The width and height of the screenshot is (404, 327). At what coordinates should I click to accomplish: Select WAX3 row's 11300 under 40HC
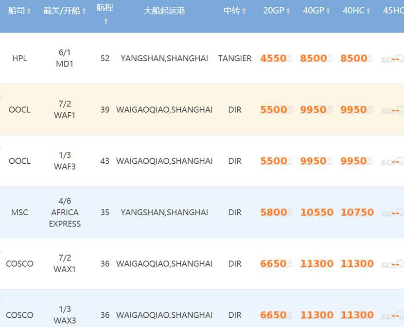pyautogui.click(x=357, y=315)
